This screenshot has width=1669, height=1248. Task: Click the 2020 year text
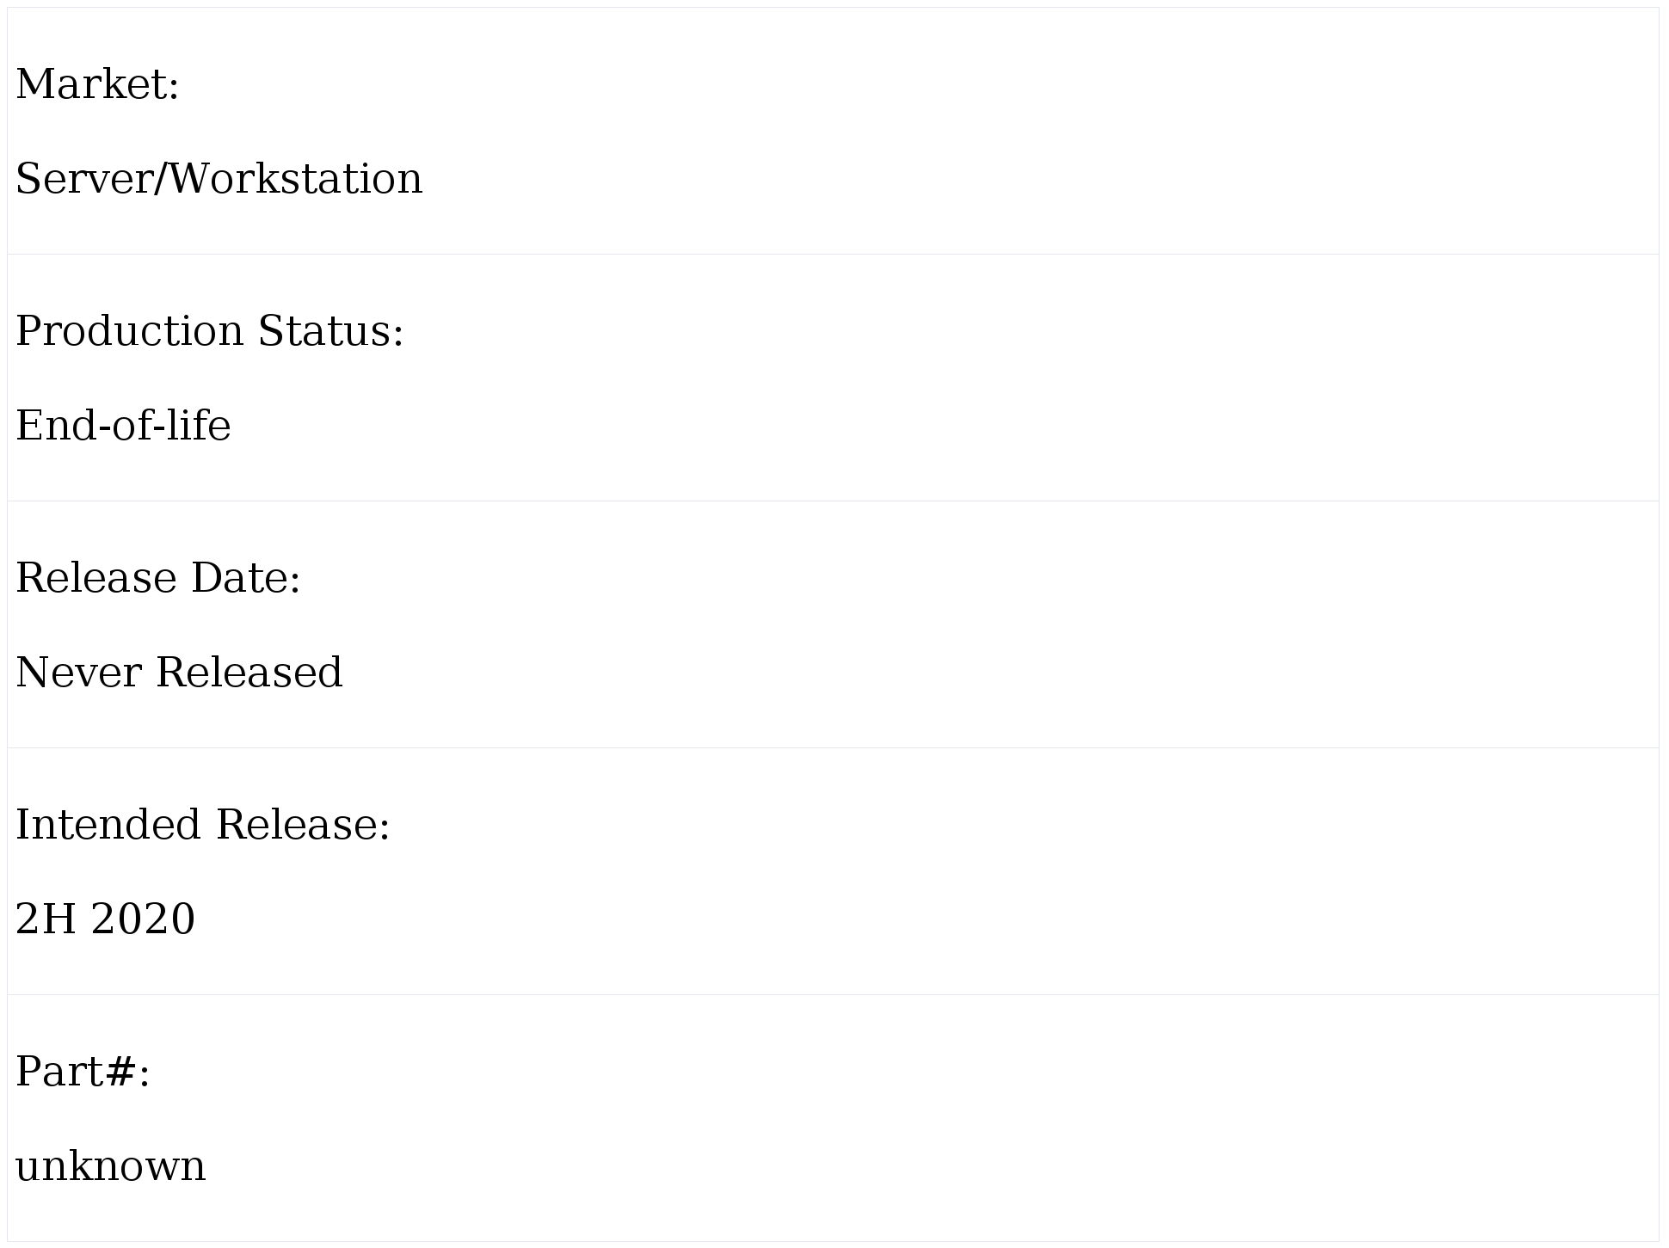pos(143,919)
